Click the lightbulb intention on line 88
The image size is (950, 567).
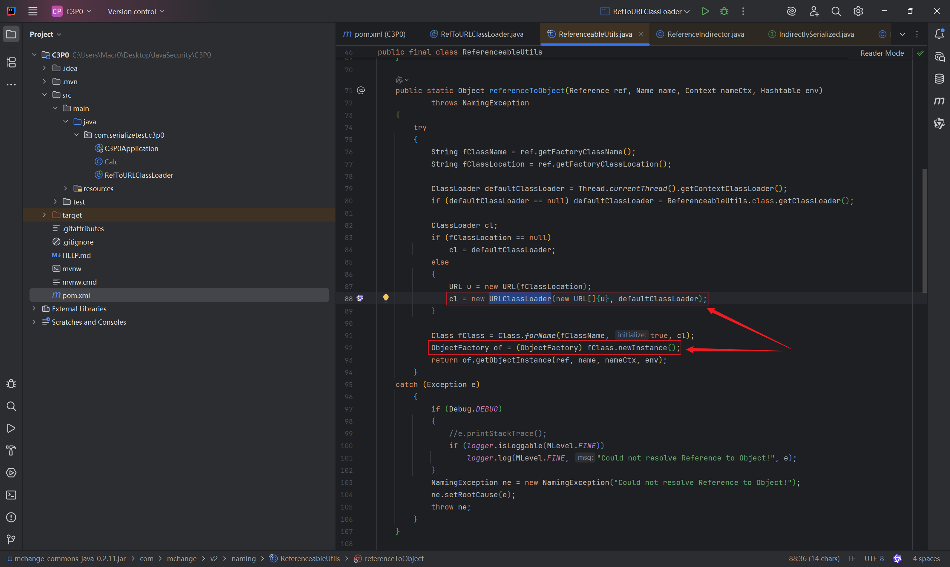point(386,298)
